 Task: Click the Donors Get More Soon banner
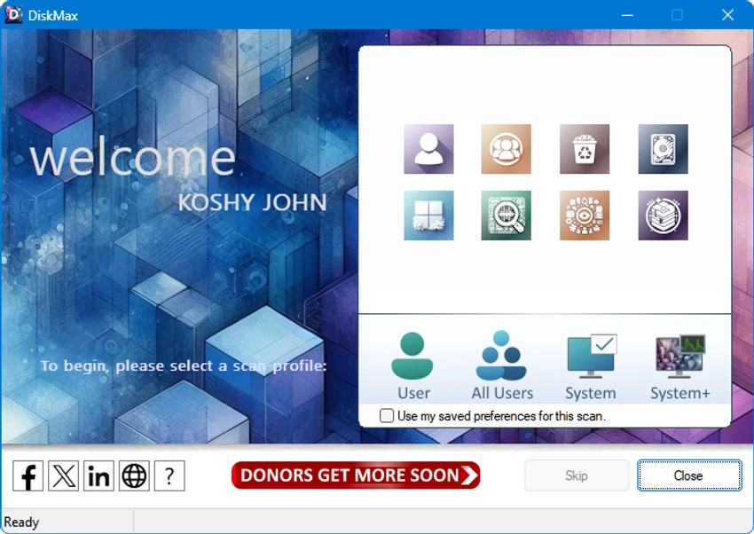[x=356, y=475]
